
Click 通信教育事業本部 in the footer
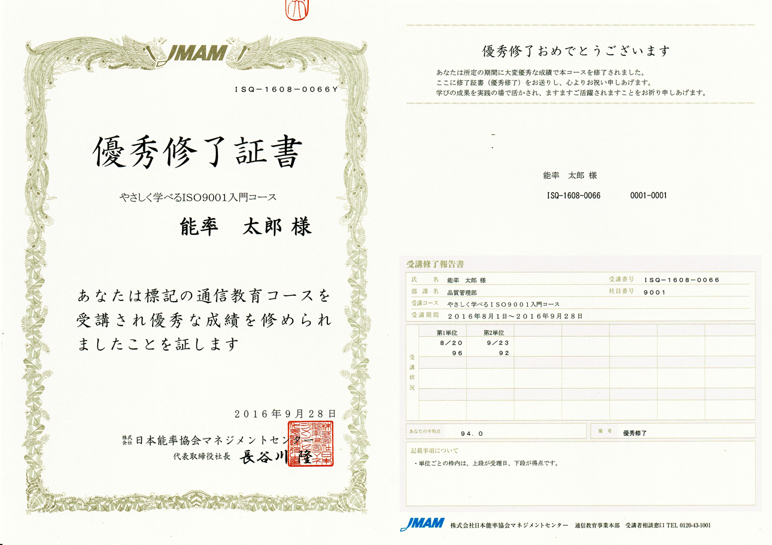click(597, 525)
